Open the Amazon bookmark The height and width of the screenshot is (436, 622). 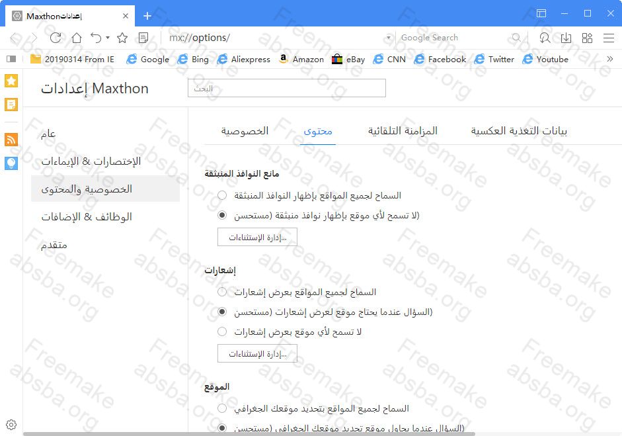(301, 59)
